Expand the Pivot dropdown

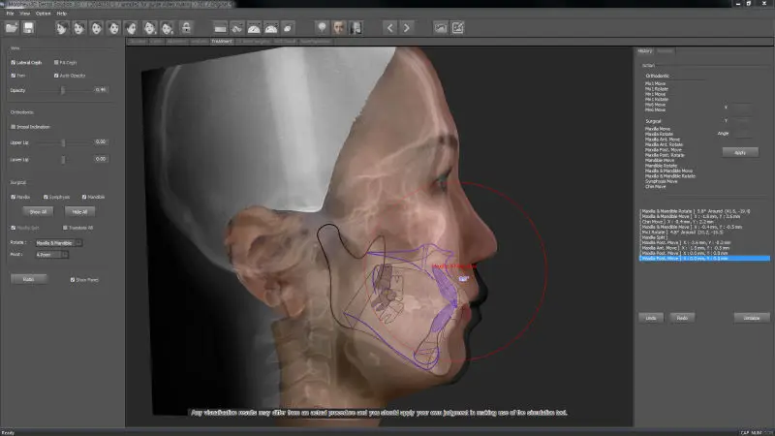click(51, 255)
